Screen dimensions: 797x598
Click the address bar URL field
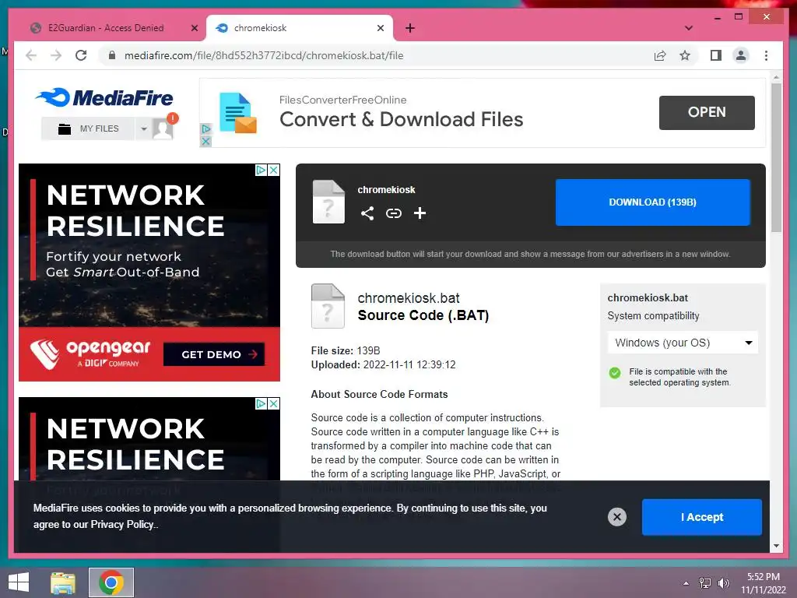click(376, 55)
